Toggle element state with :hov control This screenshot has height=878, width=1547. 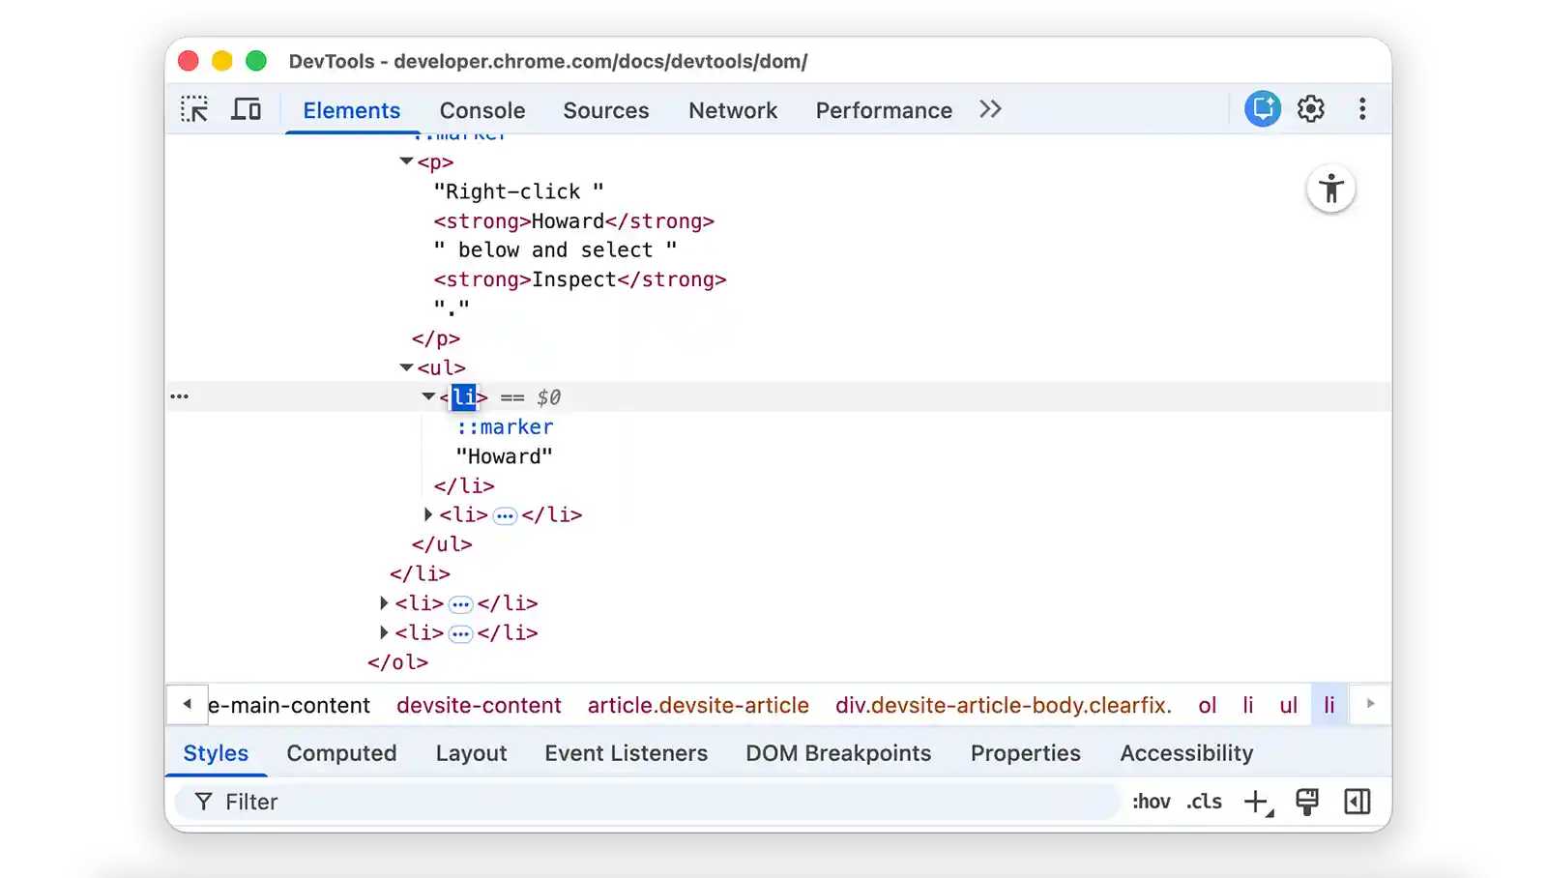(1152, 801)
